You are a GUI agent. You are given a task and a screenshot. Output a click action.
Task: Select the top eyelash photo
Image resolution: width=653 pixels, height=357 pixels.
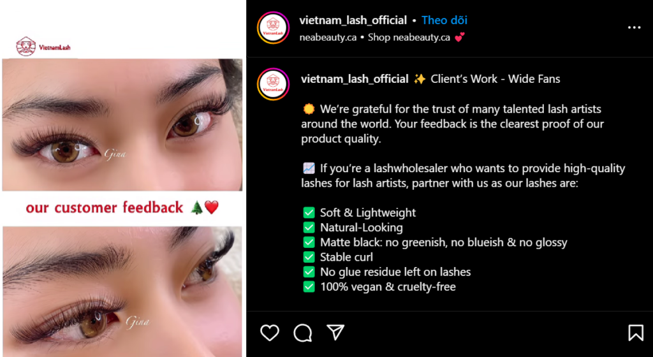[x=122, y=125]
